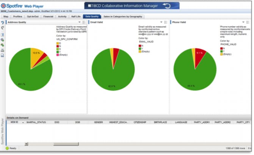Open Address Quality legend toggle icon
This screenshot has width=254, height=155.
[x=84, y=22]
